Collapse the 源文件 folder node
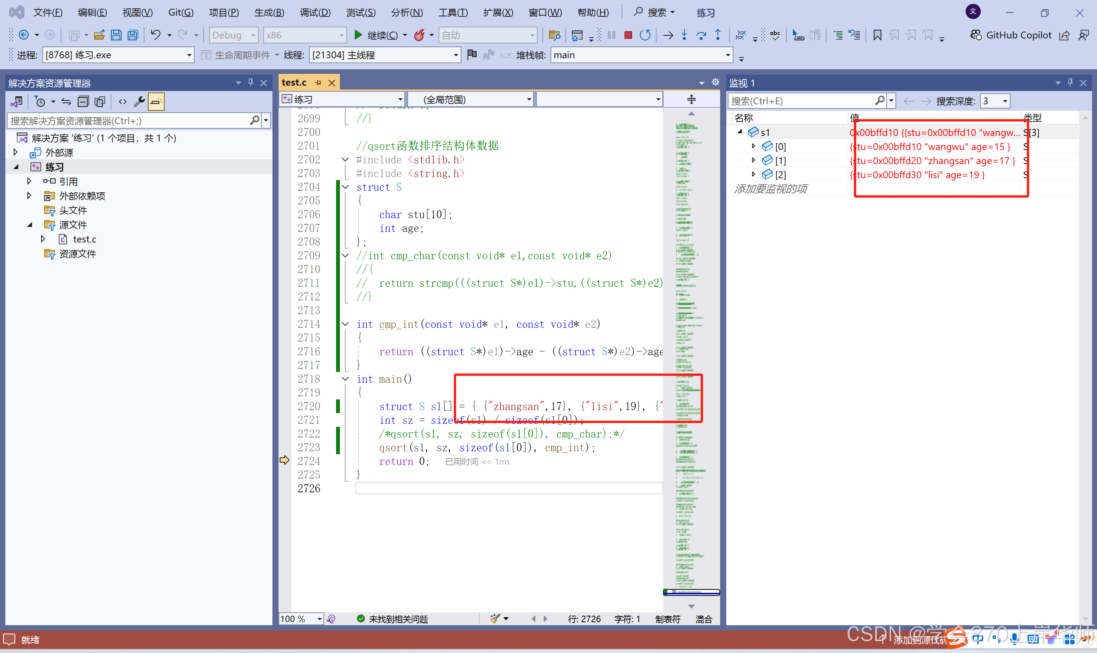Screen dimensions: 1097x653 click(29, 225)
